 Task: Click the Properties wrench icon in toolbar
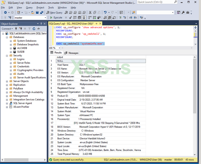pos(183,12)
